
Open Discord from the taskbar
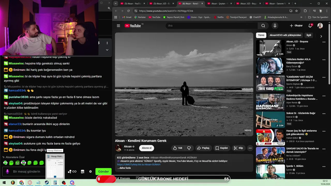(x=72, y=183)
